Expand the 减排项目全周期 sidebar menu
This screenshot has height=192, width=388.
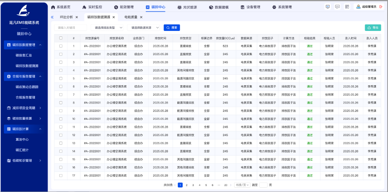(x=24, y=108)
